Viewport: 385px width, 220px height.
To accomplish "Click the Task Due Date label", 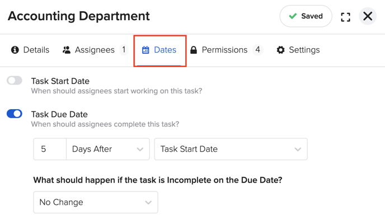I will point(59,114).
